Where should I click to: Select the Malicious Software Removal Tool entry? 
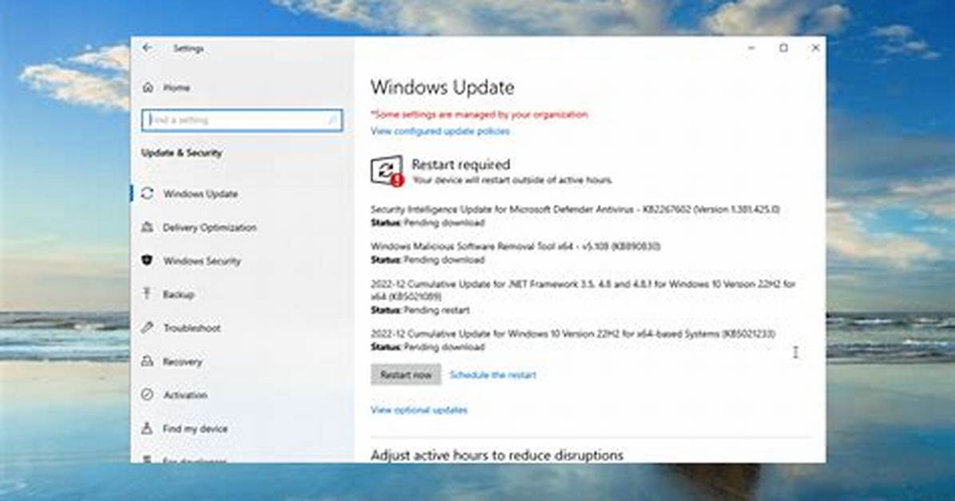(515, 253)
